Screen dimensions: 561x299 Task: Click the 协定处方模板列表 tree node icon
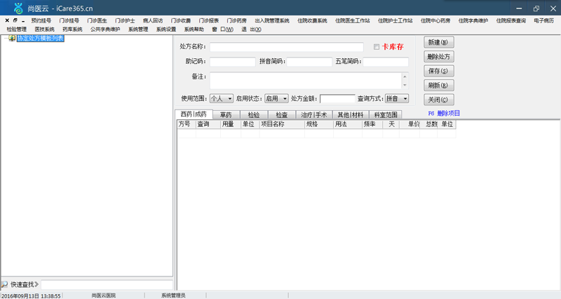[x=12, y=38]
